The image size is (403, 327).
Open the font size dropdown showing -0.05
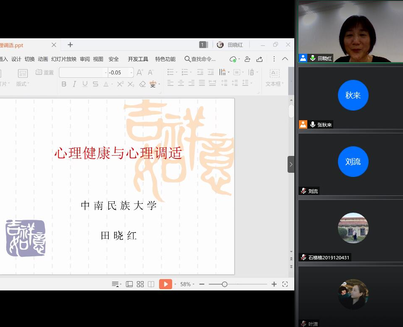[x=131, y=73]
